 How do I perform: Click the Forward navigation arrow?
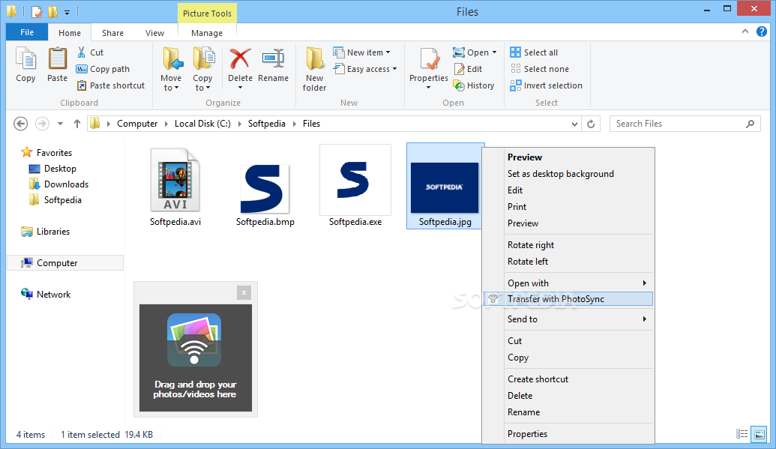click(43, 123)
